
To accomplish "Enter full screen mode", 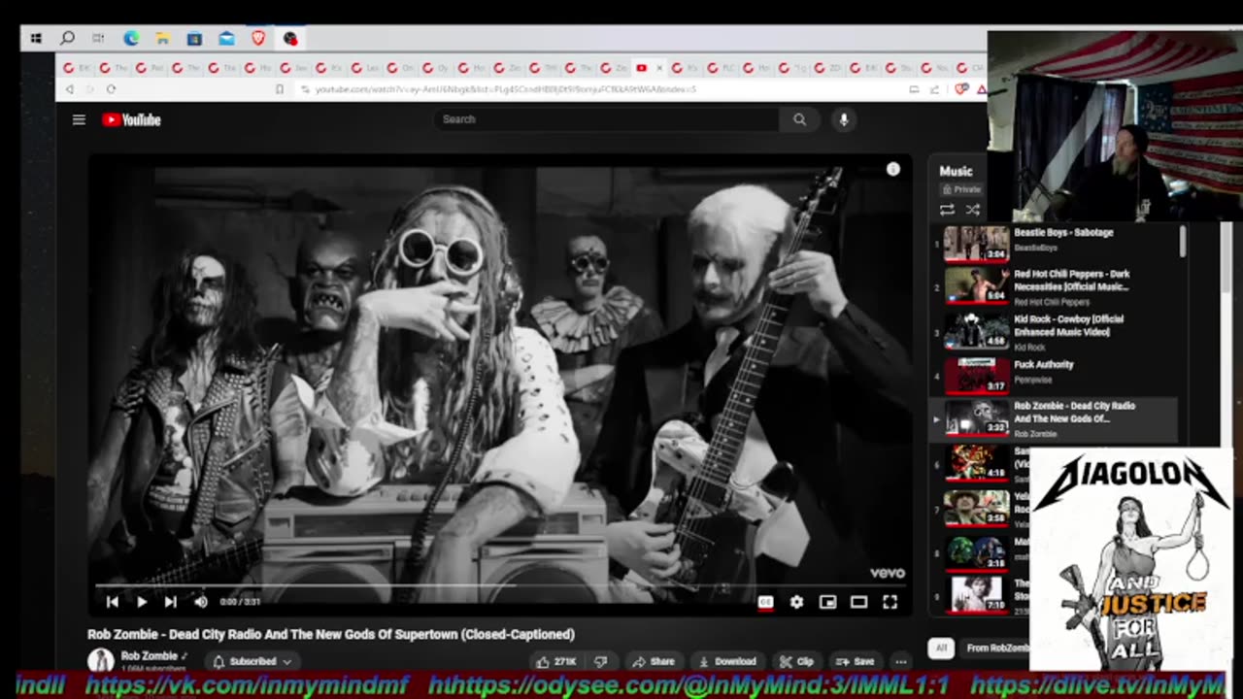I will (x=890, y=602).
